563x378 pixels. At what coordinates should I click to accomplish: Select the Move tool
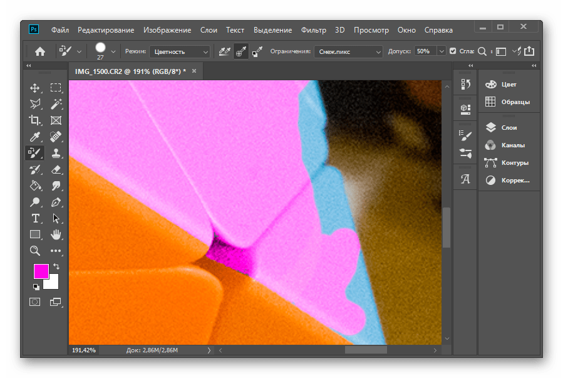35,88
